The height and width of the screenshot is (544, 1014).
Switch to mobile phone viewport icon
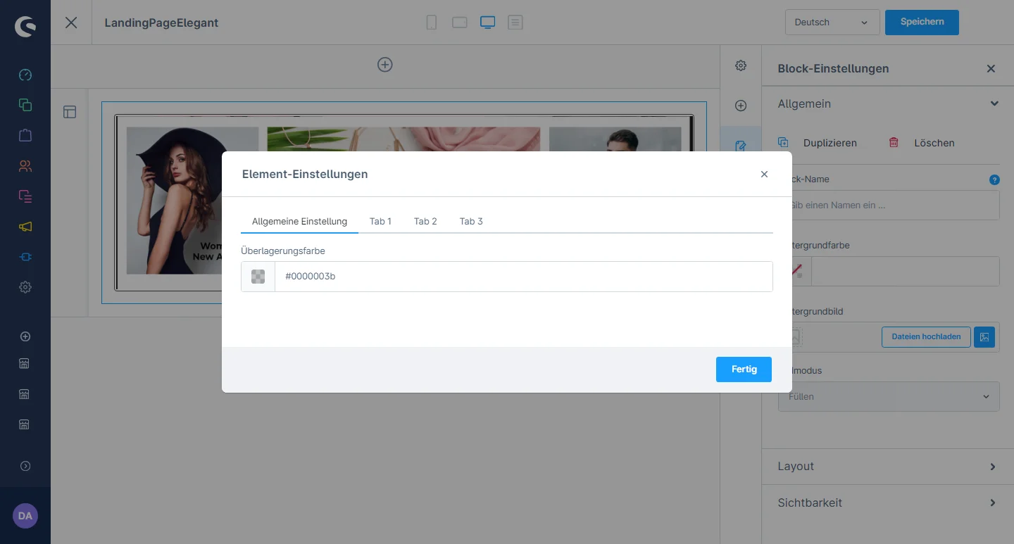pyautogui.click(x=432, y=23)
